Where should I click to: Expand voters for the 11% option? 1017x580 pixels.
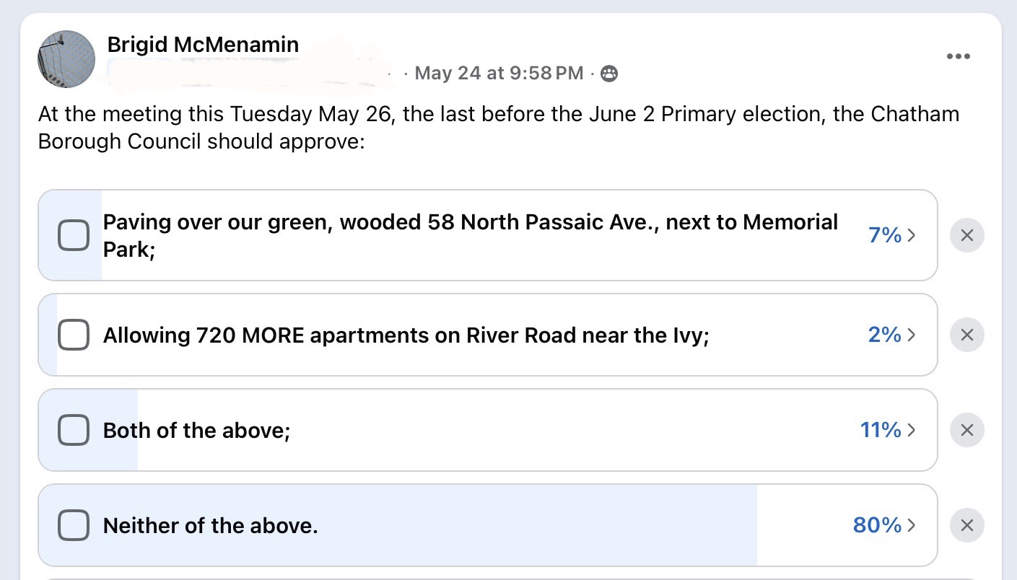click(889, 430)
